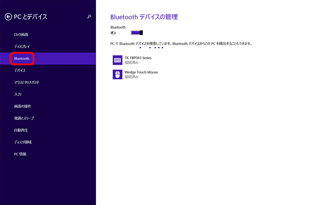Click the Bluetooth device search description text
This screenshot has width=329, height=205.
click(x=181, y=44)
